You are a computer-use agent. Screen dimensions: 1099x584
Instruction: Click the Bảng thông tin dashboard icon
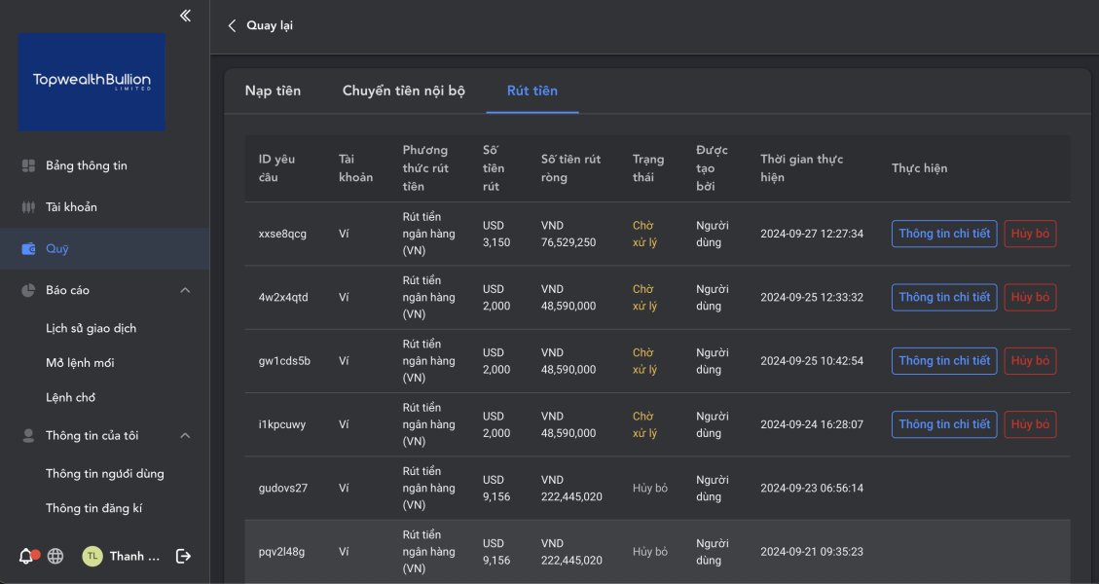tap(28, 165)
